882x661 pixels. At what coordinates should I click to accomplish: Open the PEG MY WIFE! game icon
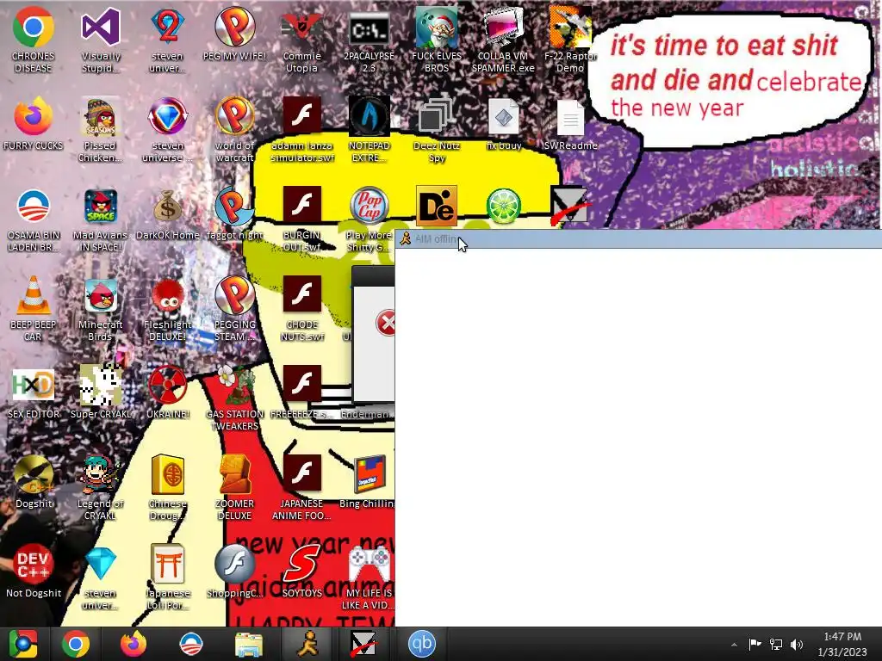point(234,27)
